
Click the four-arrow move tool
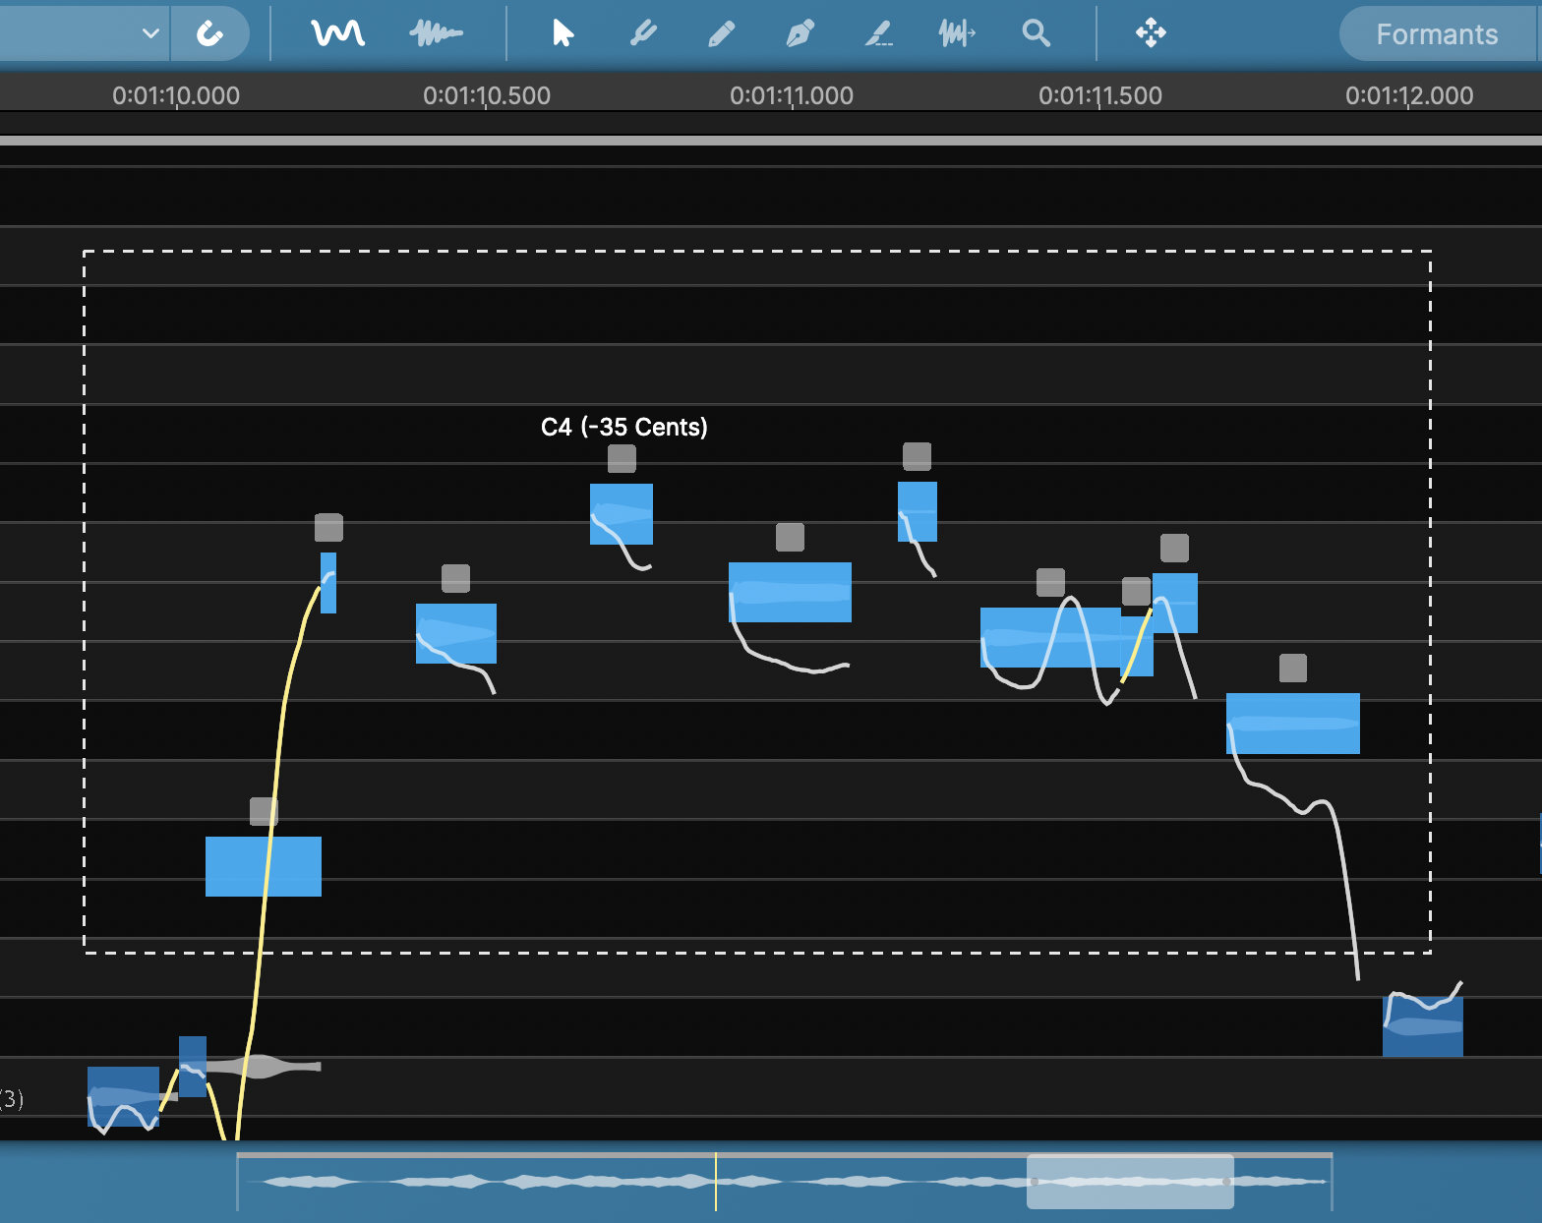1151,33
